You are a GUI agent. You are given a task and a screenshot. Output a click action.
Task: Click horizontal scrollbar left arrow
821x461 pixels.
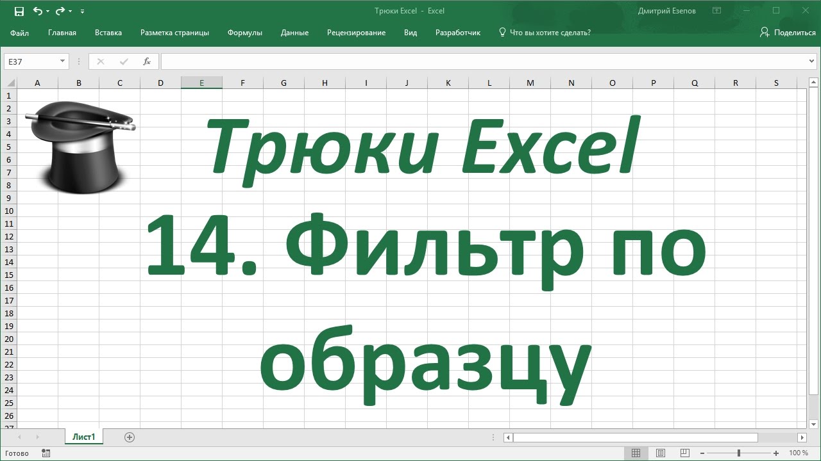(508, 437)
